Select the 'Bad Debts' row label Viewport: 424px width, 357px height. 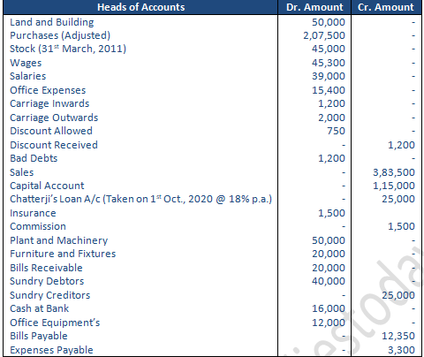[x=34, y=158]
